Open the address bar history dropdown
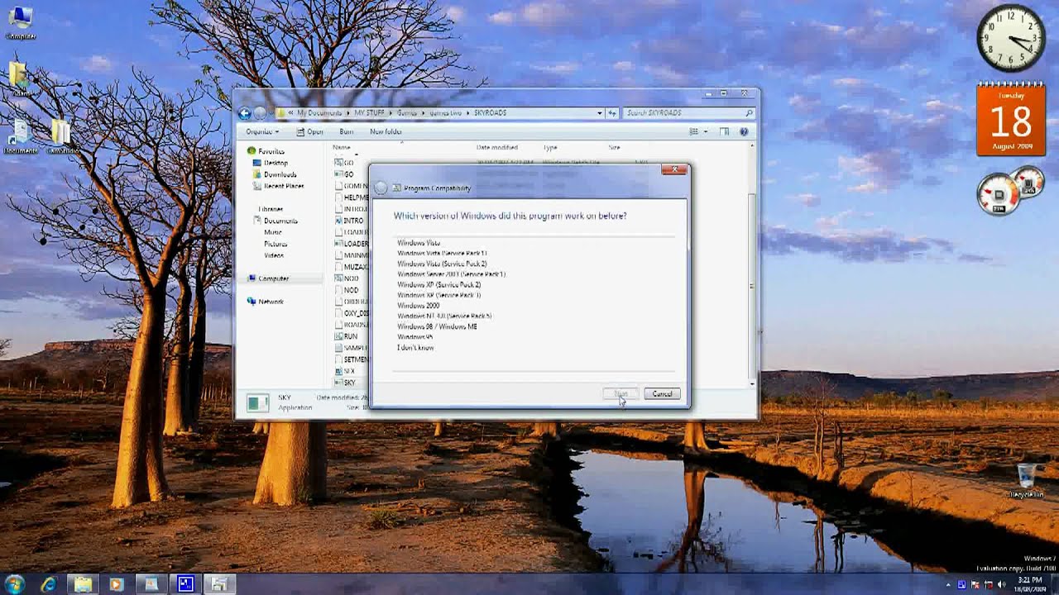Viewport: 1059px width, 595px height. 600,113
